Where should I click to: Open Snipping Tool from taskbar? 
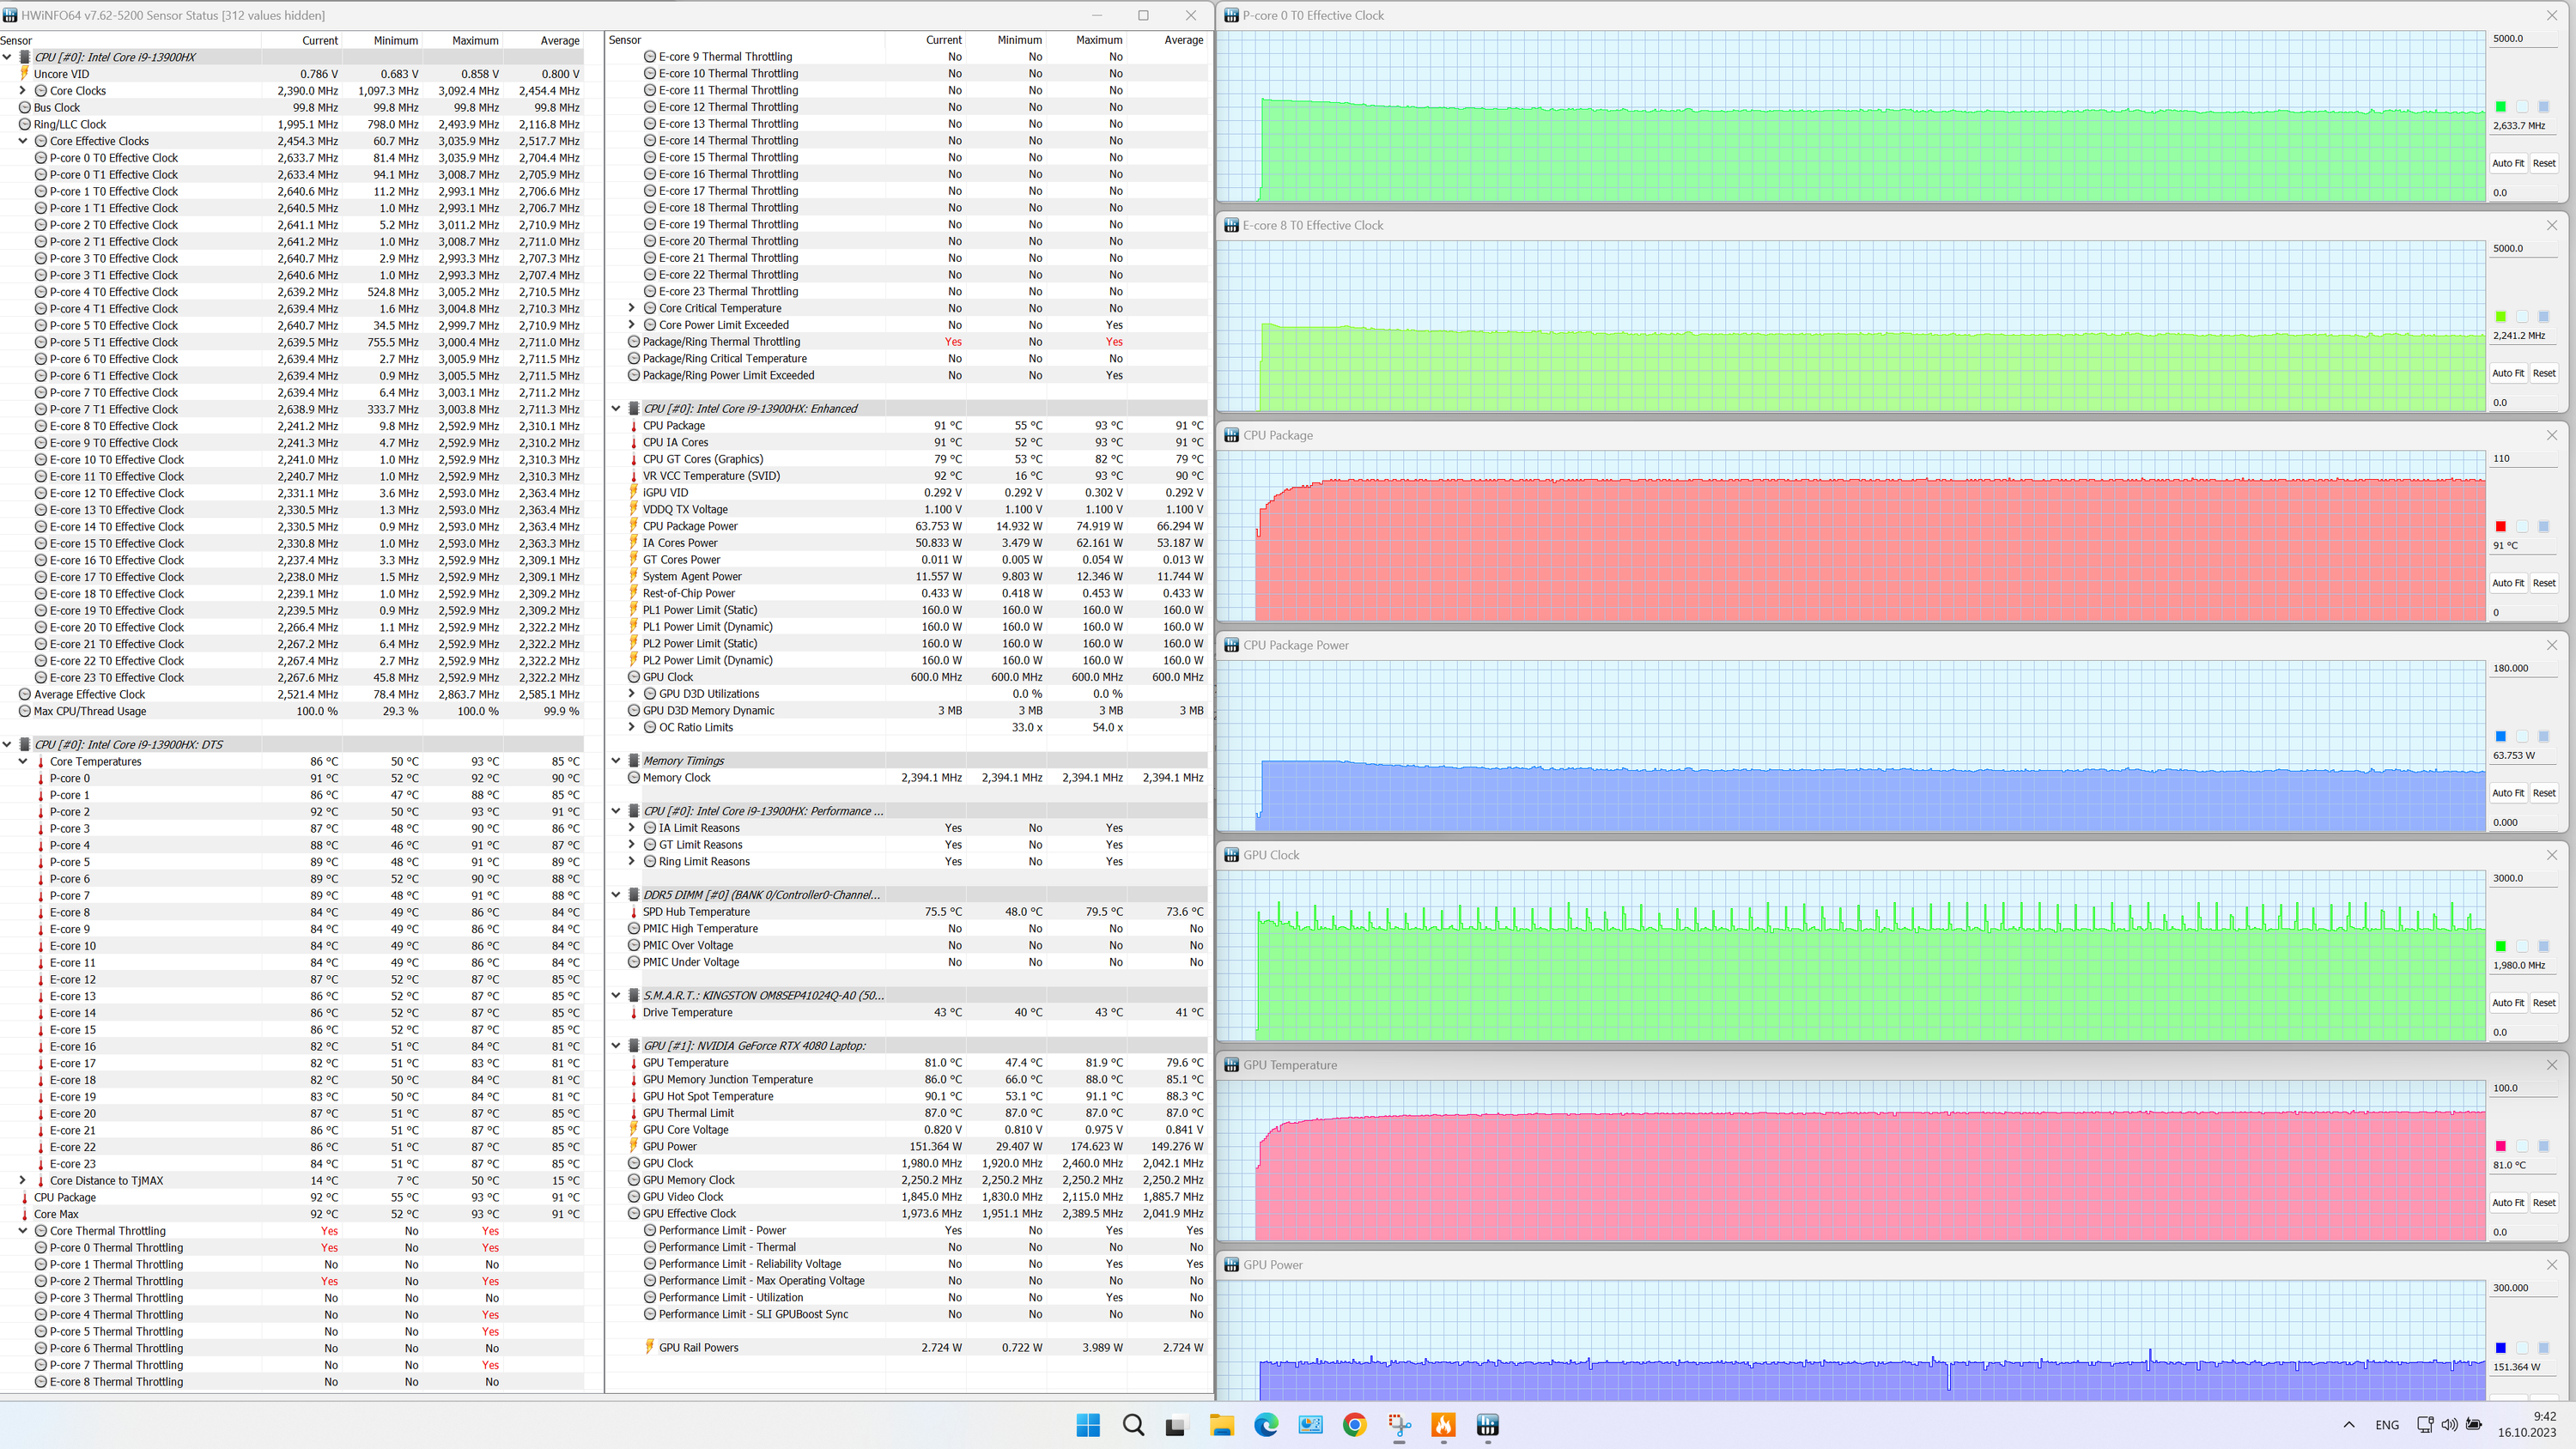coord(1398,1425)
